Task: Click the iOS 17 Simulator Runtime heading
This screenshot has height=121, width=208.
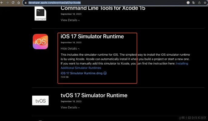Action: tap(92, 37)
